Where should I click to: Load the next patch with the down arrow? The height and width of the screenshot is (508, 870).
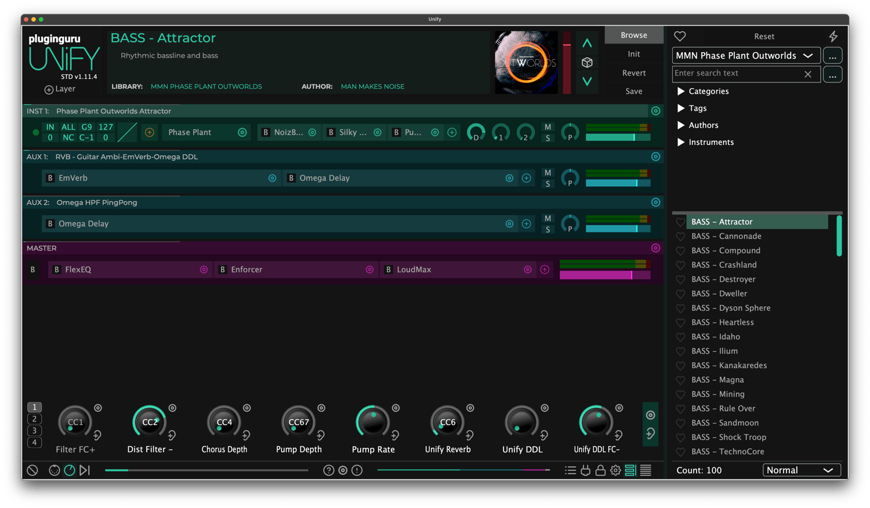pyautogui.click(x=587, y=81)
